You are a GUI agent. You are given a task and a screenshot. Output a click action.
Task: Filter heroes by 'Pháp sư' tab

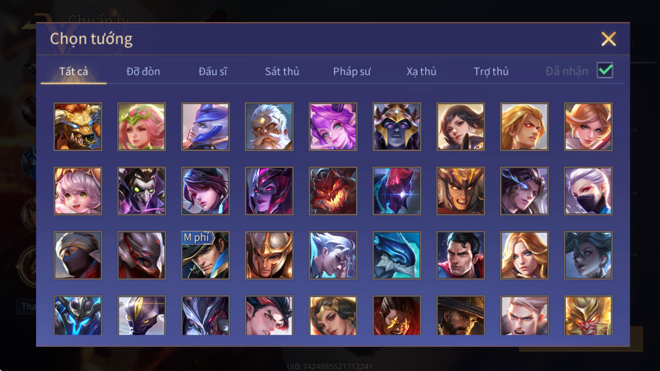(x=352, y=71)
